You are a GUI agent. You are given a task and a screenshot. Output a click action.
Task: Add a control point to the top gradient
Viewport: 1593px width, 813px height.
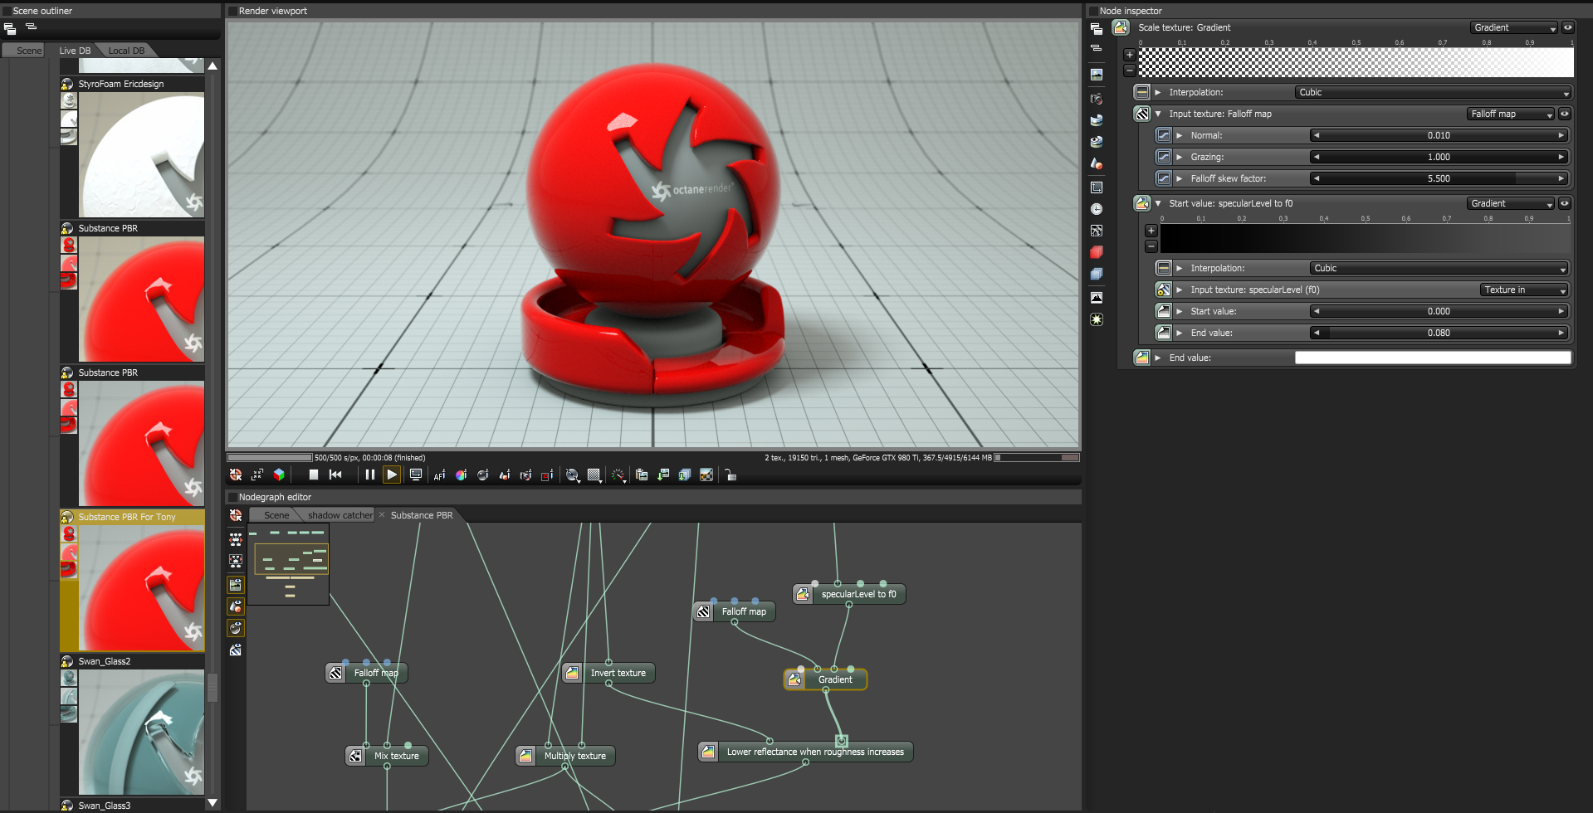click(x=1130, y=55)
